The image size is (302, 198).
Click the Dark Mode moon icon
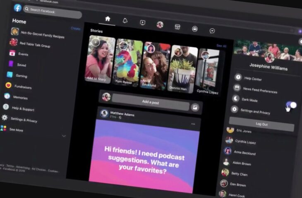[236, 99]
